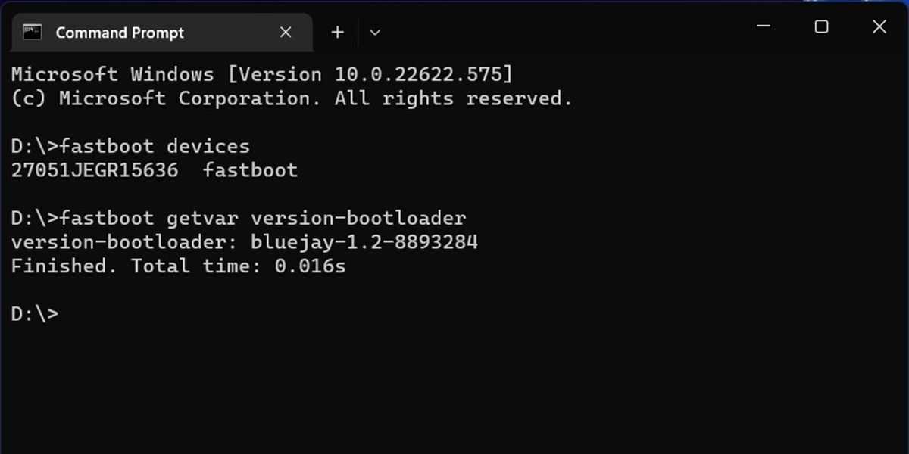Select the Command Prompt tab title
This screenshot has width=909, height=454.
coord(120,33)
